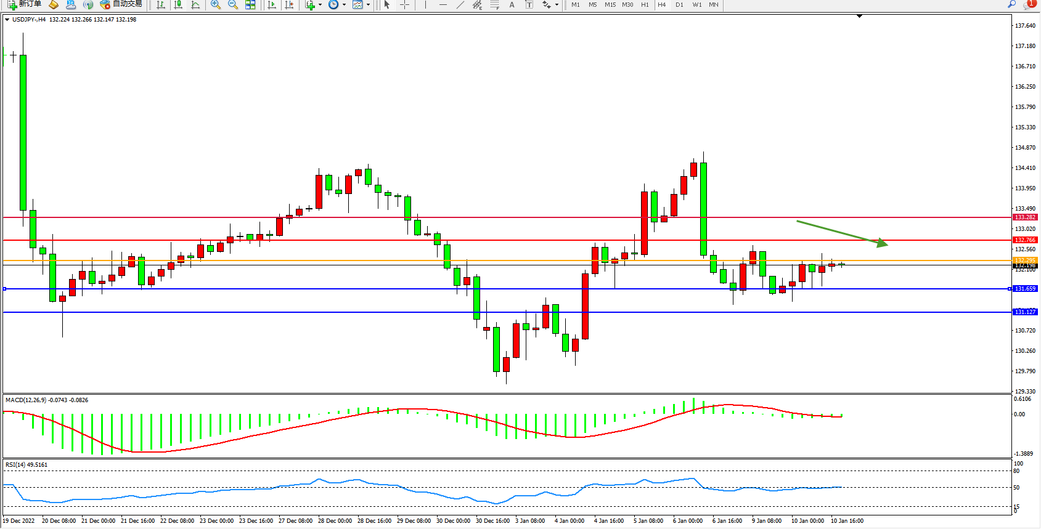
Task: Click the 131.659 blue line price label
Action: click(x=1025, y=288)
